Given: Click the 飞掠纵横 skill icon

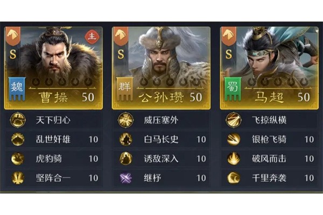Looking at the screenshot, I should click(x=234, y=120).
